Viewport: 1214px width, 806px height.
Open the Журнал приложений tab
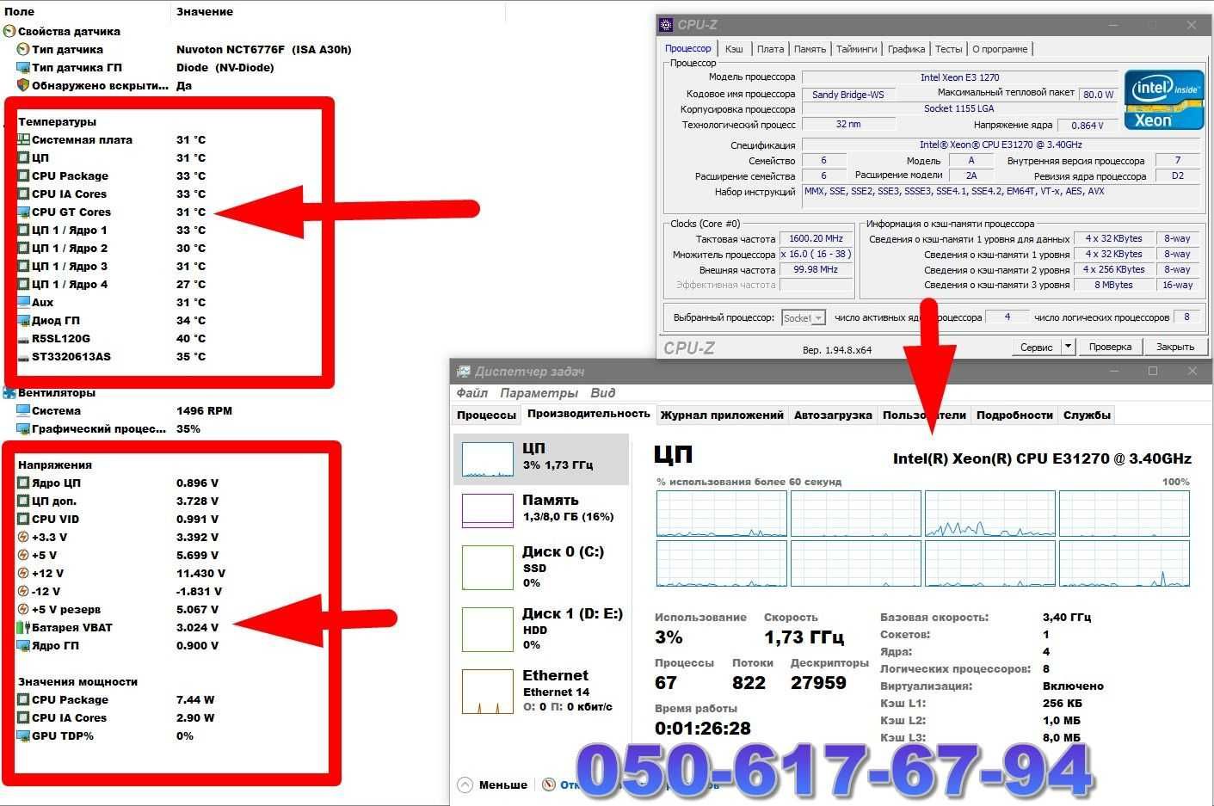(x=722, y=415)
